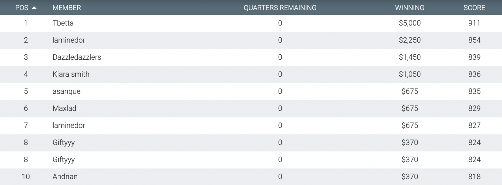Sort by the MEMBER column header
Viewport: 502px width, 185px height.
pos(67,8)
